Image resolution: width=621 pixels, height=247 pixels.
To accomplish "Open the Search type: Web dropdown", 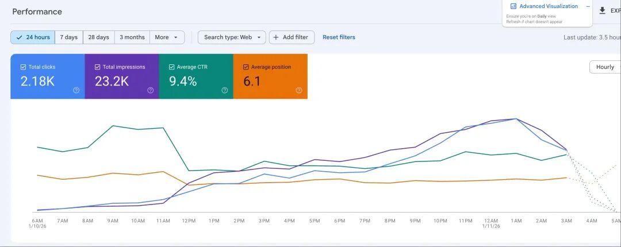I will (x=232, y=37).
